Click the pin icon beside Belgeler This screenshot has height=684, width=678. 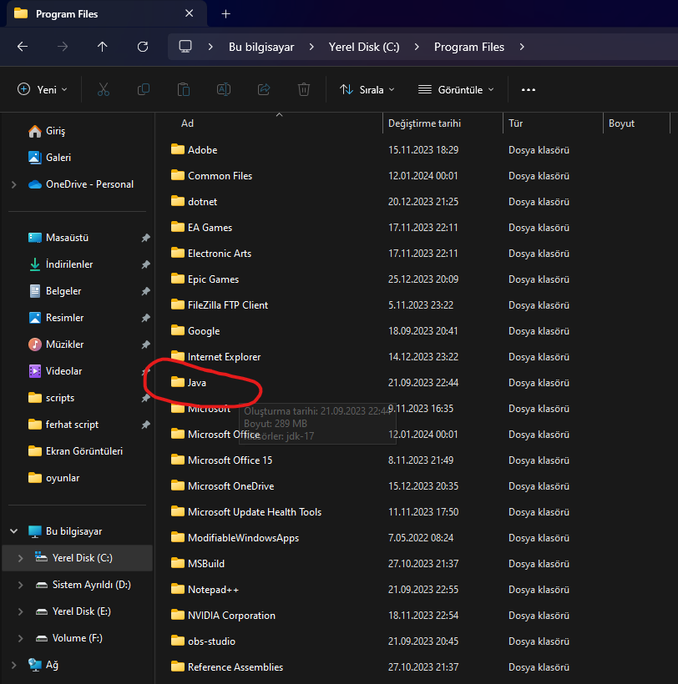point(145,291)
